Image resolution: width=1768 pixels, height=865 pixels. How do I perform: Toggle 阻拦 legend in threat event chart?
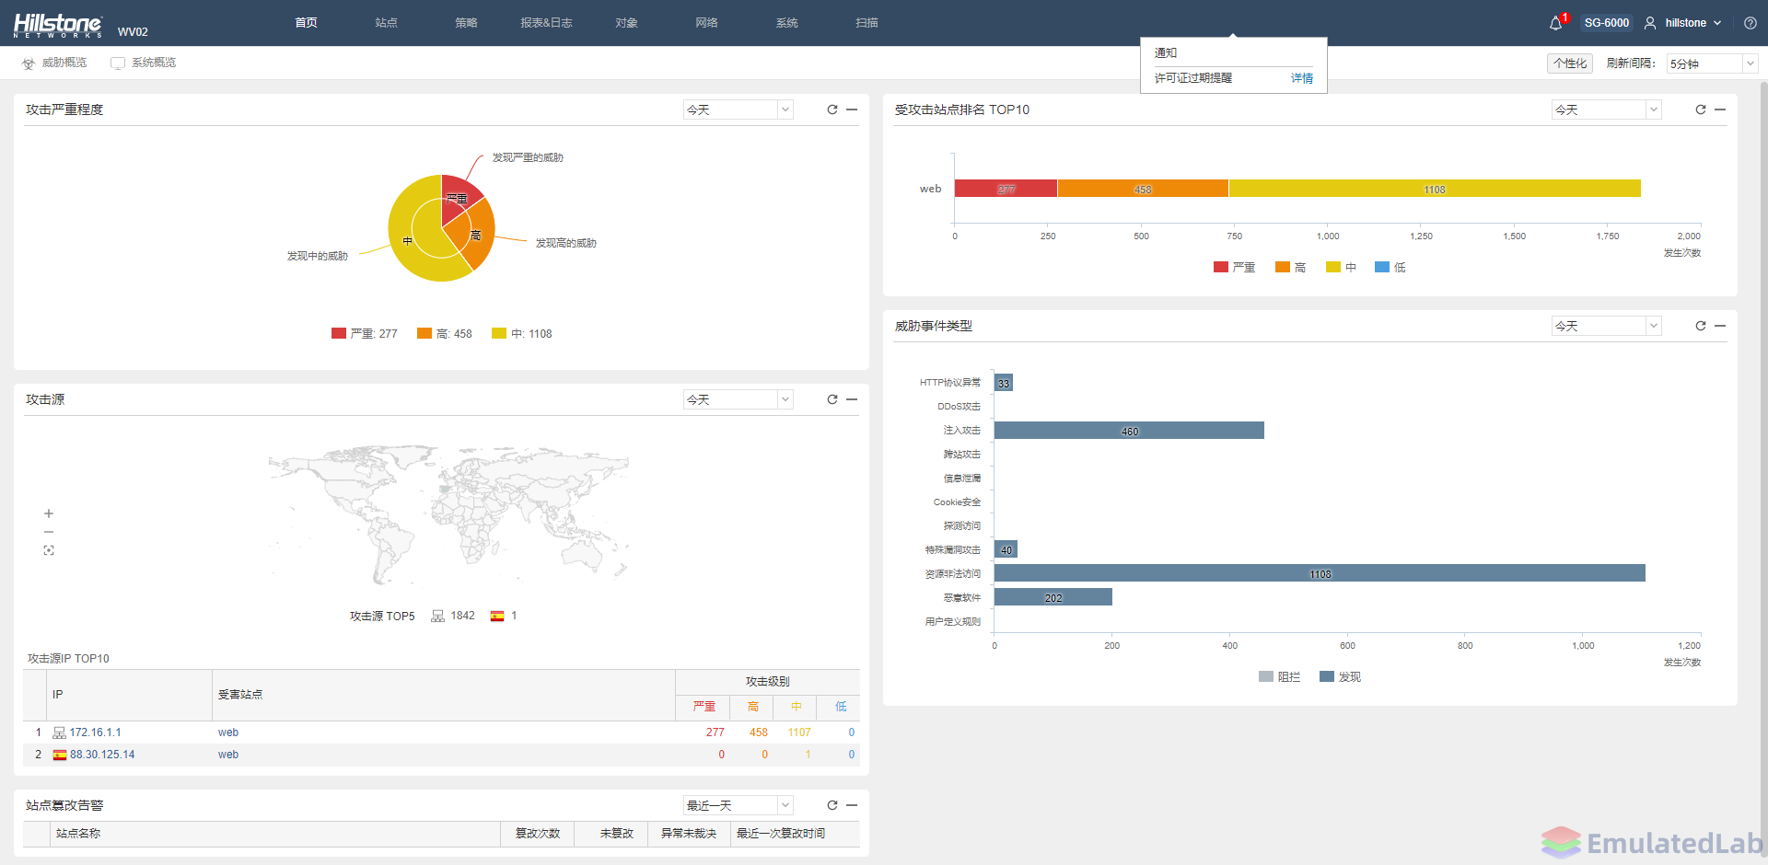pos(1279,676)
